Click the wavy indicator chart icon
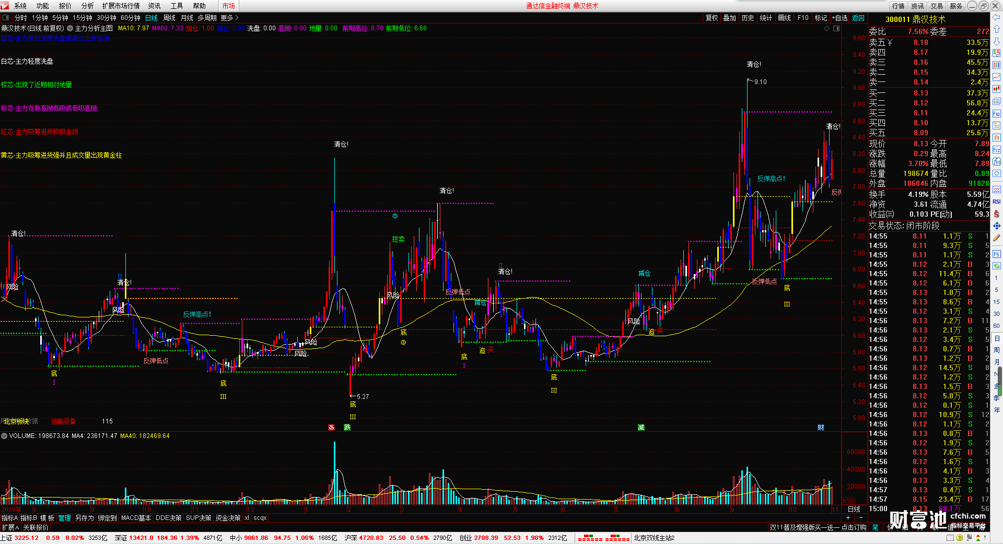The height and width of the screenshot is (544, 1003). click(x=997, y=189)
